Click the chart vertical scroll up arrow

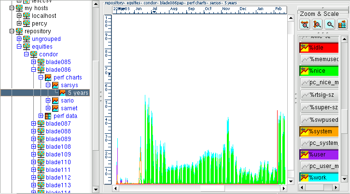coord(291,18)
